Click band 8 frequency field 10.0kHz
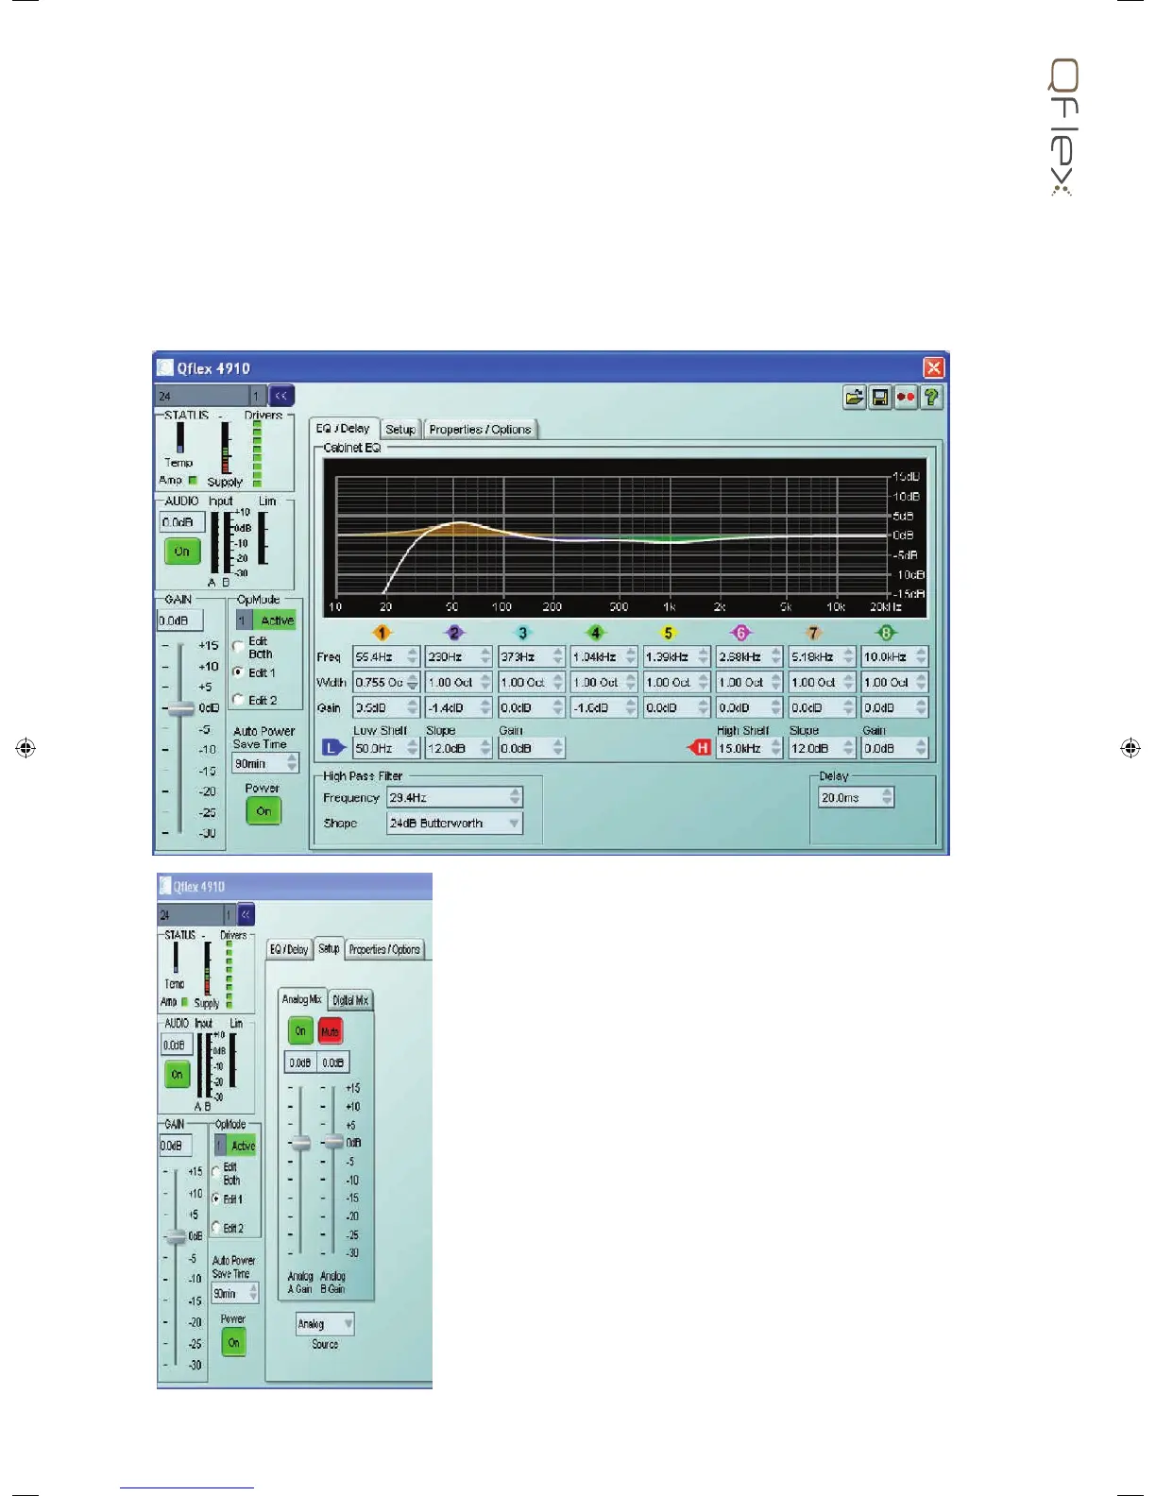 pyautogui.click(x=895, y=656)
